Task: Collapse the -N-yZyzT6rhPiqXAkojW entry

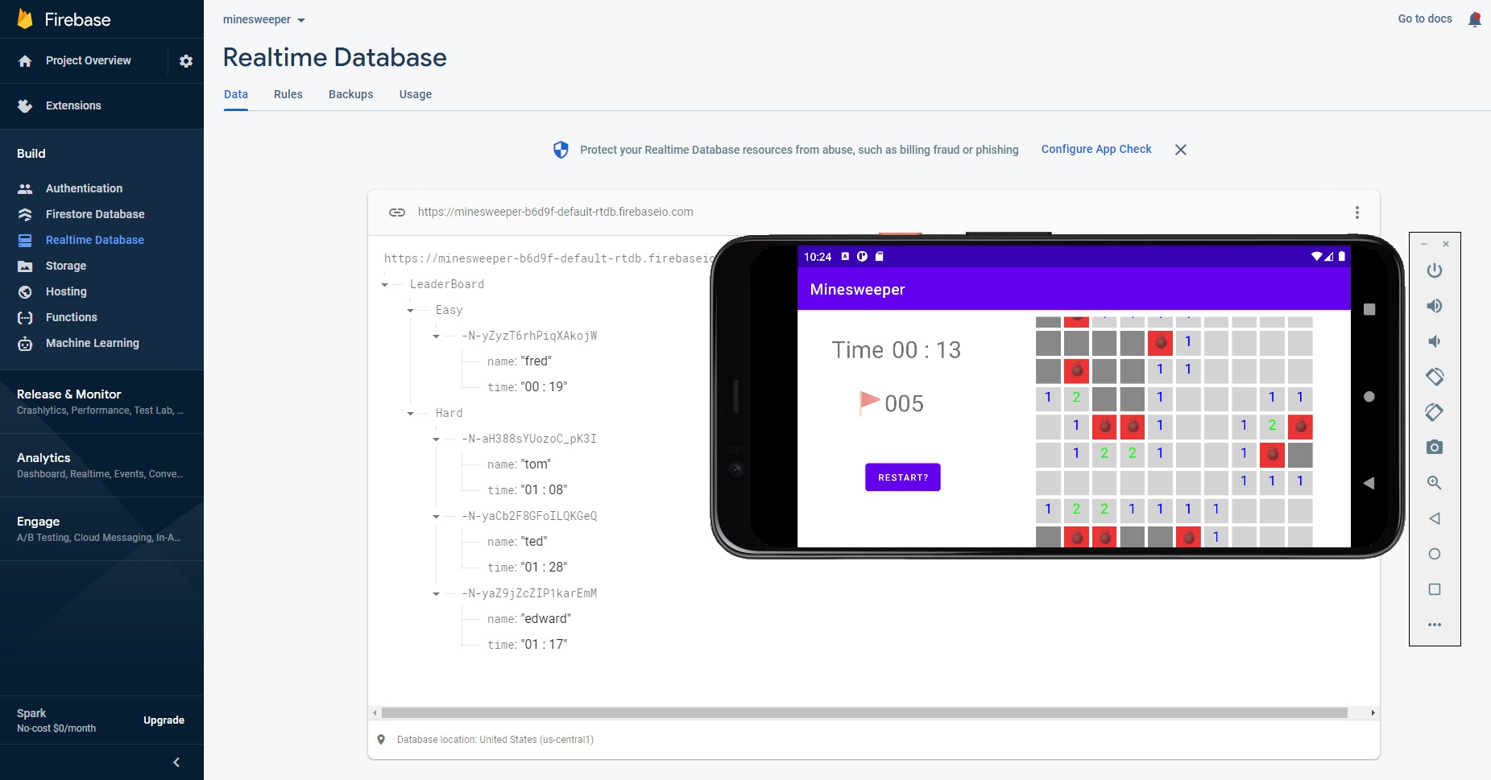Action: coord(437,336)
